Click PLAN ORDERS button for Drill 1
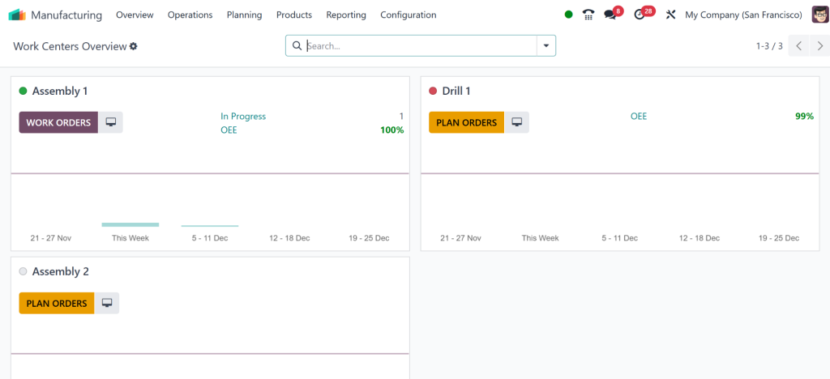The image size is (830, 379). tap(466, 122)
